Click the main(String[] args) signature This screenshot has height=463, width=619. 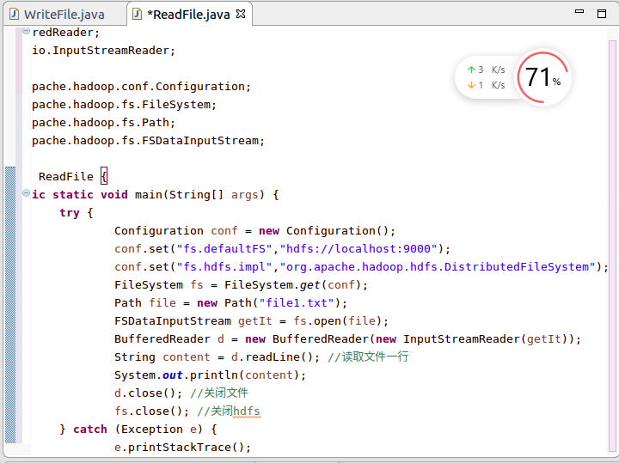pos(199,195)
